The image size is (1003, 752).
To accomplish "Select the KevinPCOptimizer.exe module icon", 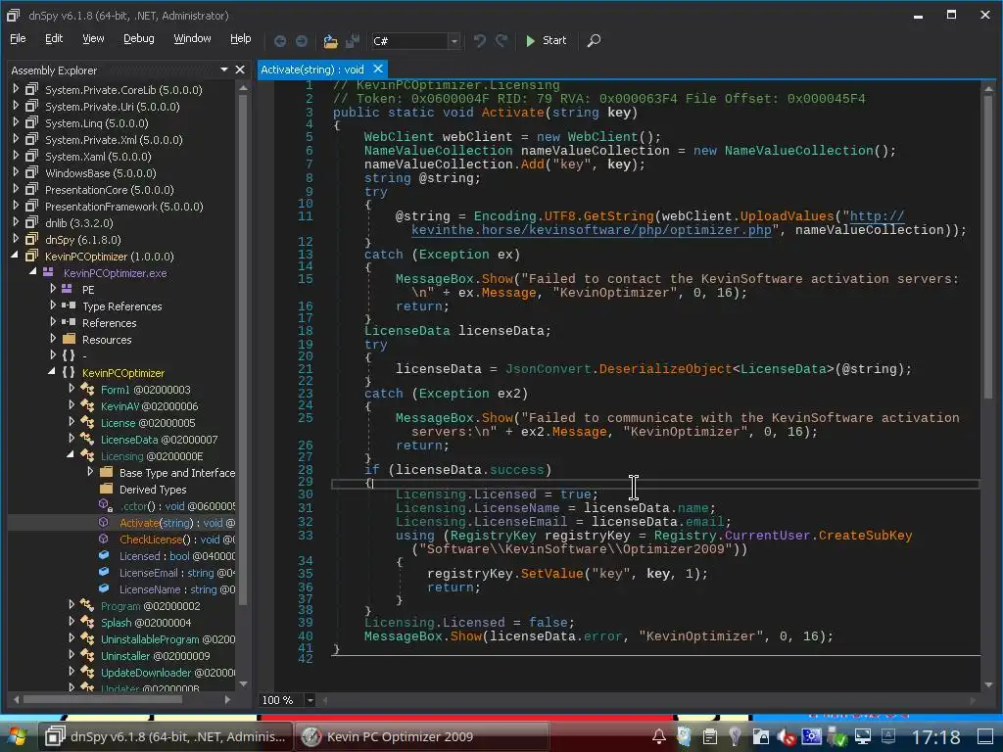I will point(48,272).
